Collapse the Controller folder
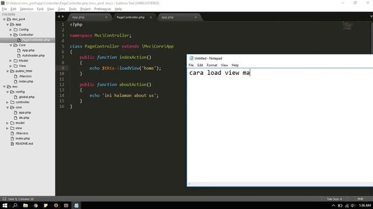Image resolution: width=373 pixels, height=209 pixels. pos(10,35)
